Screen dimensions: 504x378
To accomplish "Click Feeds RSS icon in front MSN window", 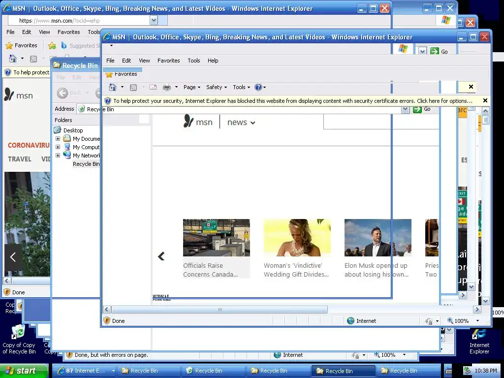I will click(133, 87).
